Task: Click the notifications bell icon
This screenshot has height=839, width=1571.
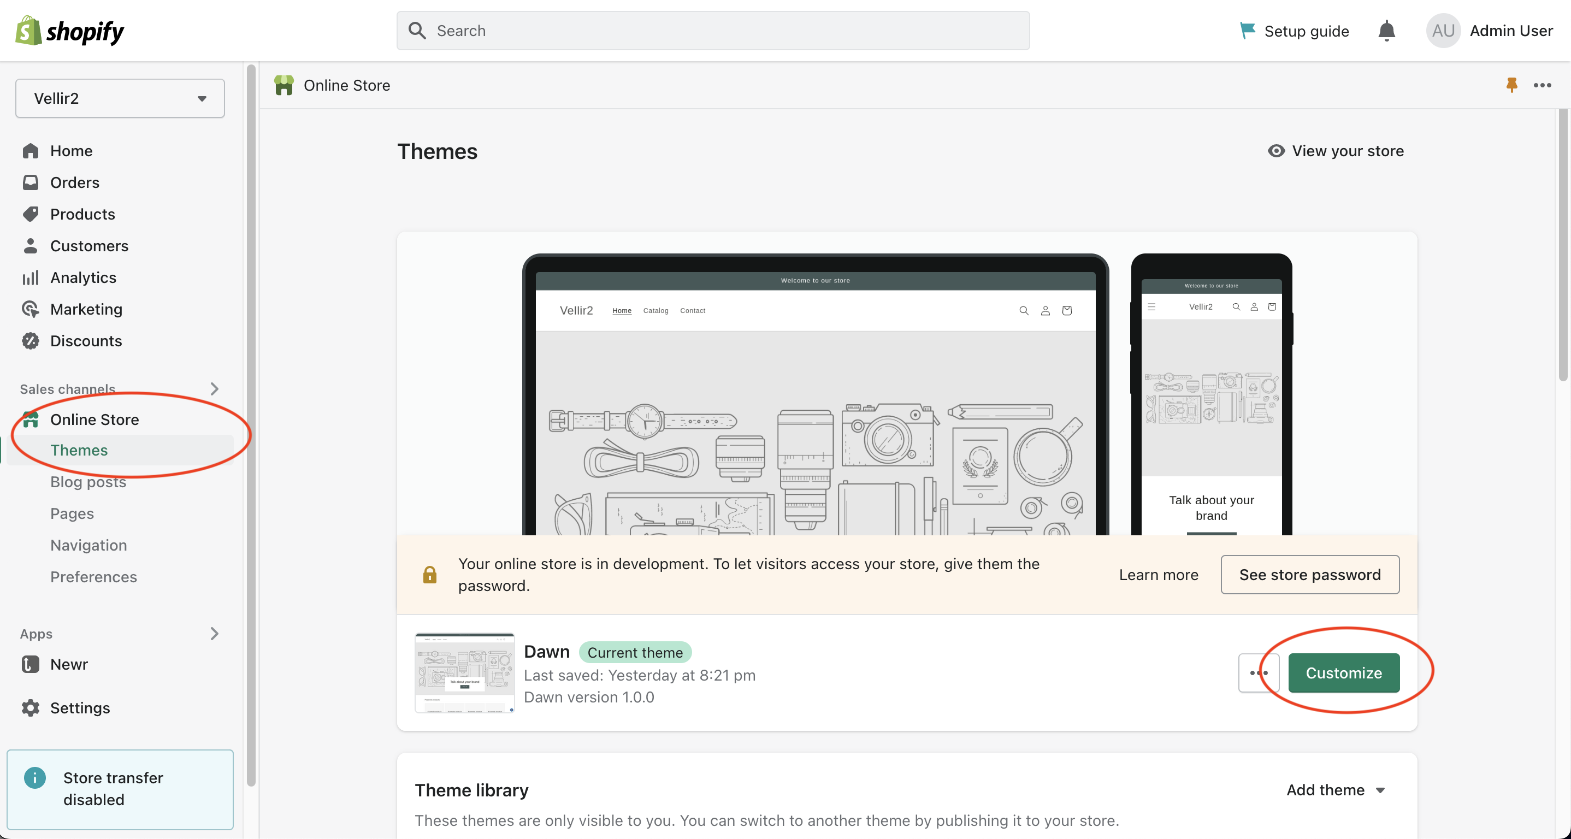Action: pyautogui.click(x=1386, y=31)
